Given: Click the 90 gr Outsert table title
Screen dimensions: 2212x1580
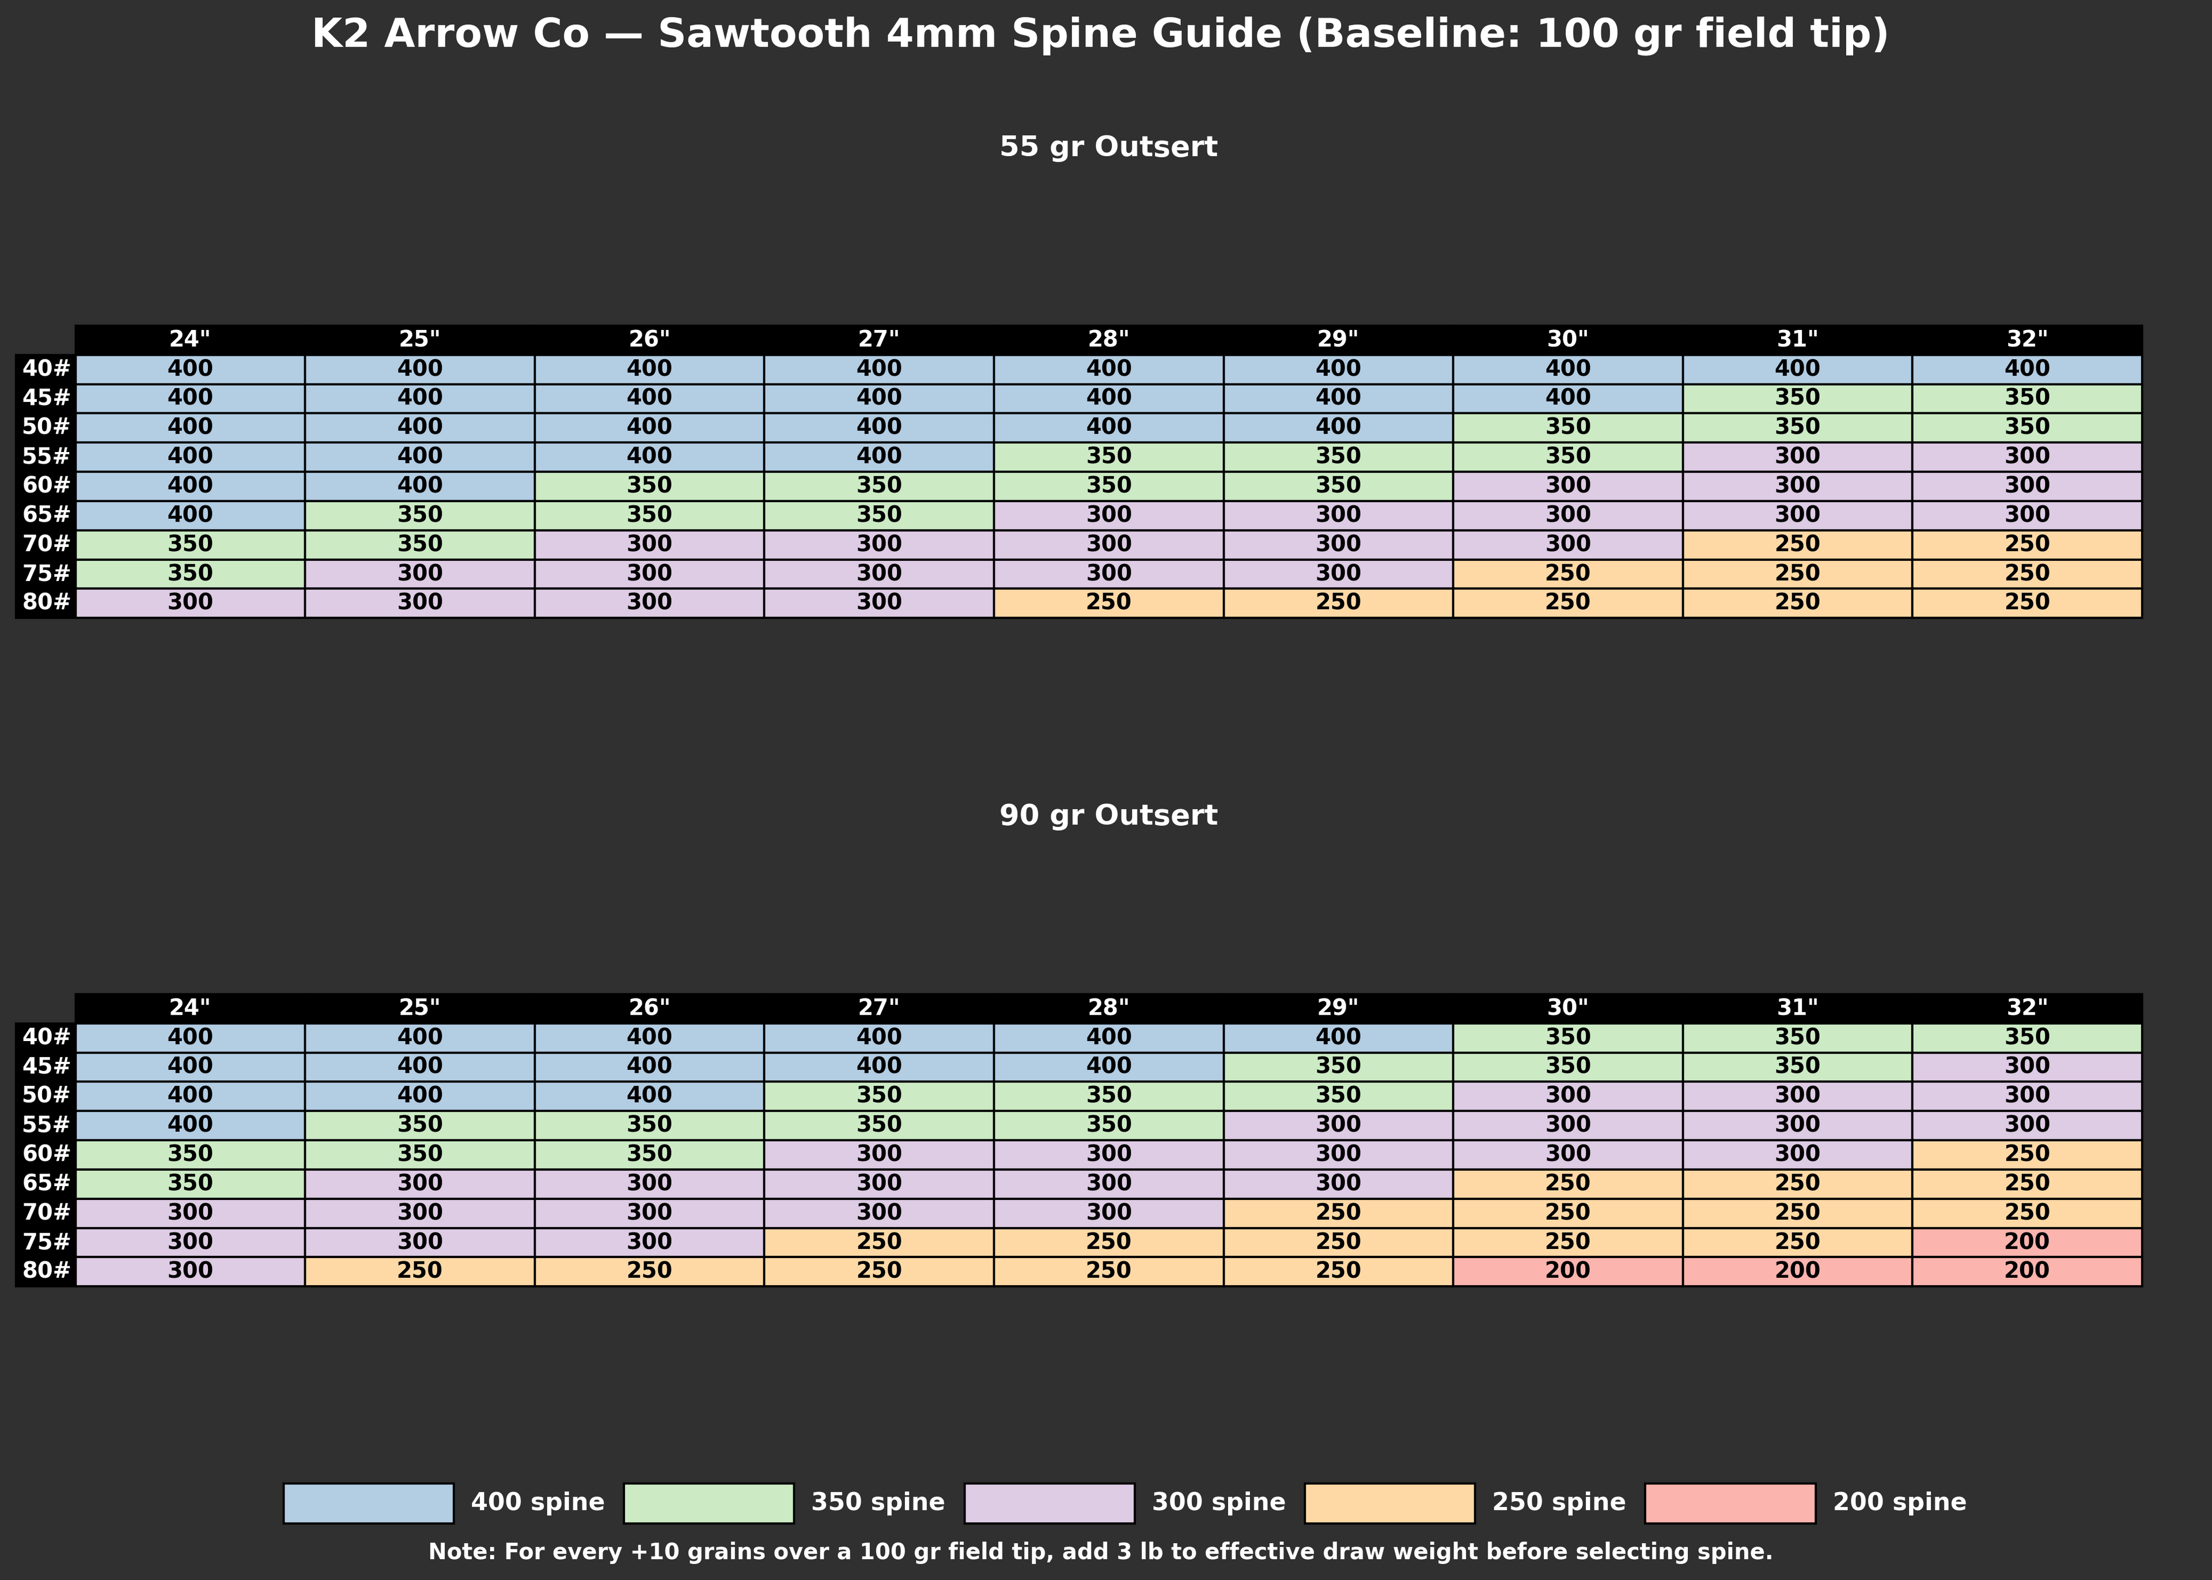Looking at the screenshot, I should (x=1108, y=815).
